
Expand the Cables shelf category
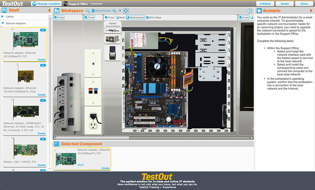(10, 17)
